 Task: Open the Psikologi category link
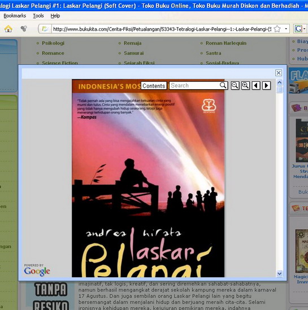(53, 43)
